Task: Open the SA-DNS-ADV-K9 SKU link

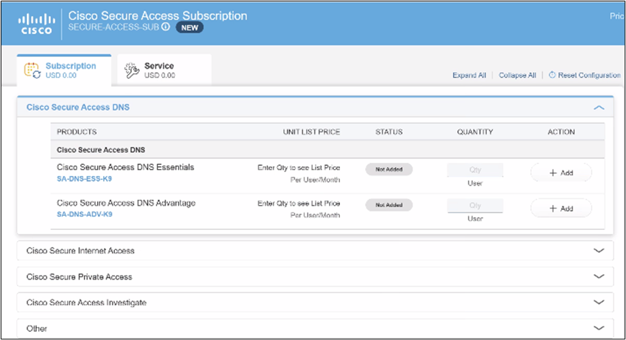Action: [x=84, y=215]
